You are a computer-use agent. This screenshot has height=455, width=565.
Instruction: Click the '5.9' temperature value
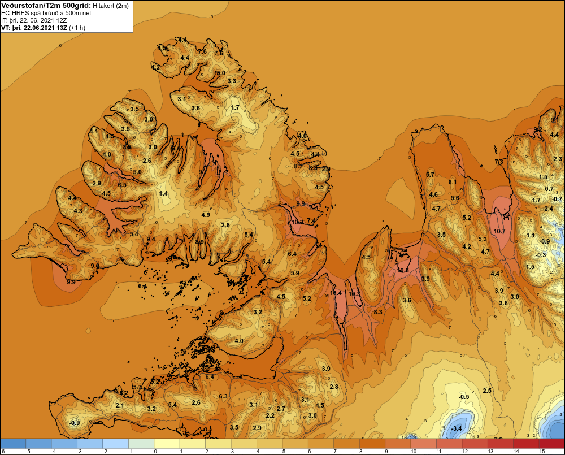(x=295, y=273)
